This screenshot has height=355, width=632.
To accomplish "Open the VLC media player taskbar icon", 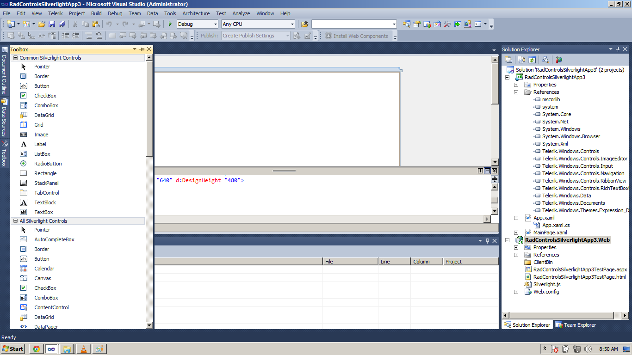I will tap(83, 349).
